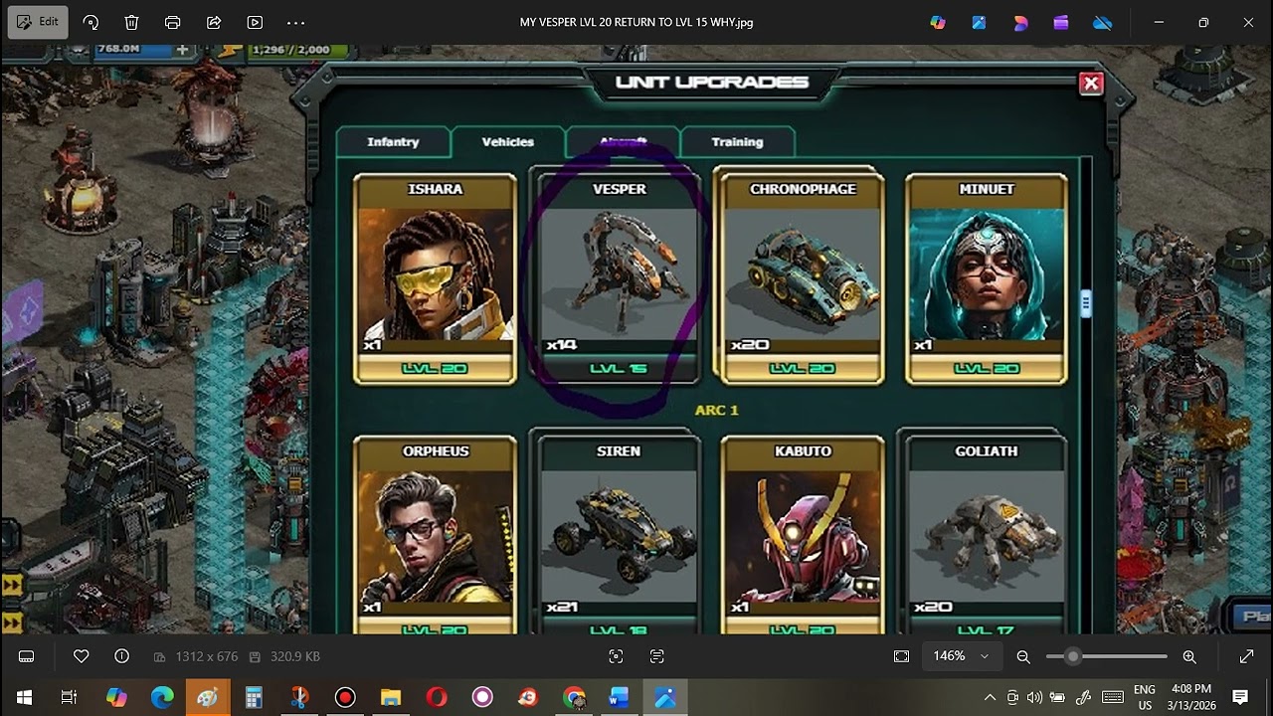Screen dimensions: 1273x716
Task: Open the notification center icon
Action: pos(1240,697)
